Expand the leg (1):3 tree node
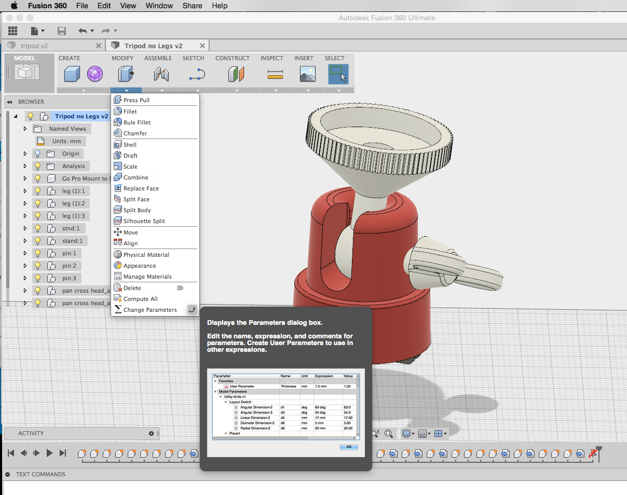The height and width of the screenshot is (495, 627). tap(25, 216)
